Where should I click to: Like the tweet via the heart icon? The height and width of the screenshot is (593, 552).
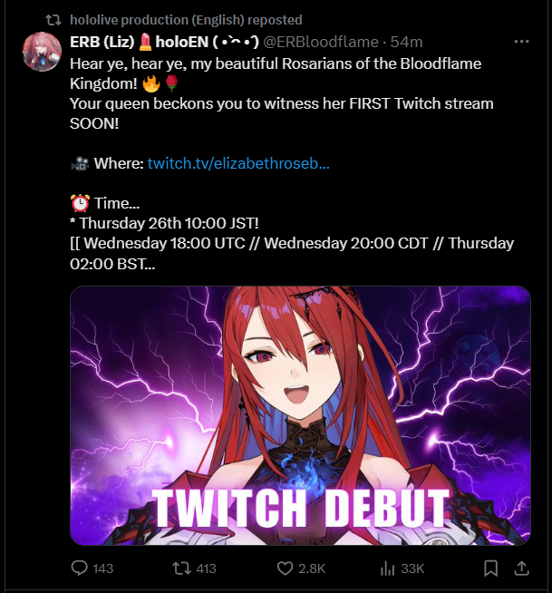pos(285,568)
